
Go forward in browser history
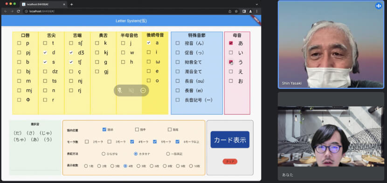point(12,11)
